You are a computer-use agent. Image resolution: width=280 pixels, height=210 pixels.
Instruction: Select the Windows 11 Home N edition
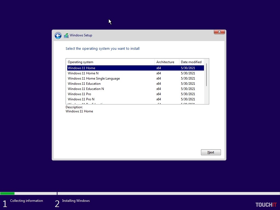click(x=83, y=73)
